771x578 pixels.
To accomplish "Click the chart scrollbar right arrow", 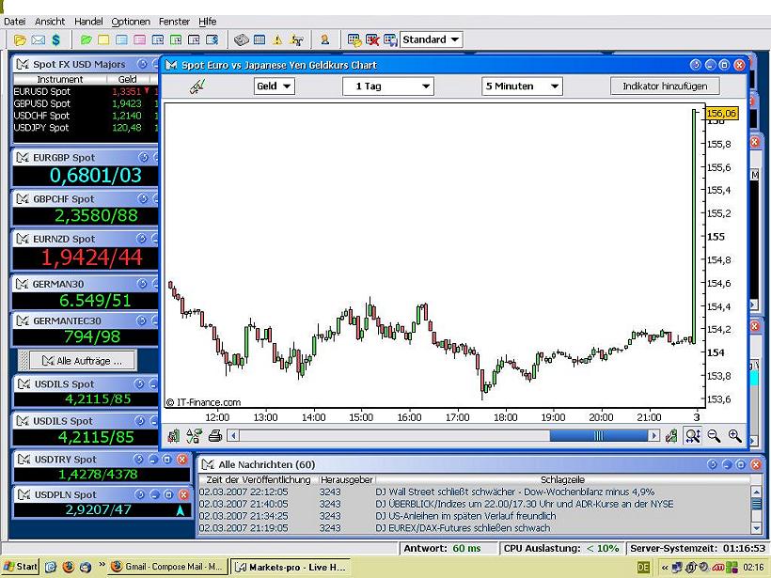I will (x=653, y=435).
